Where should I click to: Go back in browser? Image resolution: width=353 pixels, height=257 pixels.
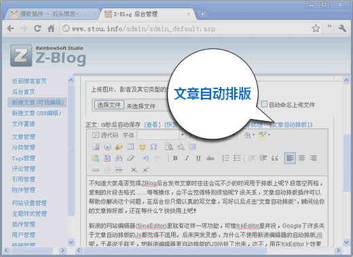click(x=10, y=29)
